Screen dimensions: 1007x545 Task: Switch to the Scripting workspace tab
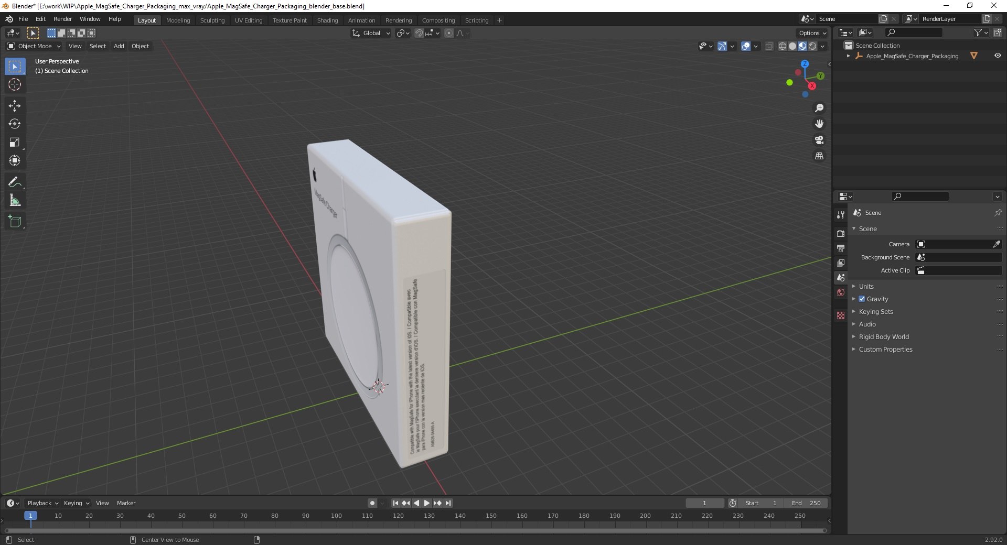click(476, 20)
